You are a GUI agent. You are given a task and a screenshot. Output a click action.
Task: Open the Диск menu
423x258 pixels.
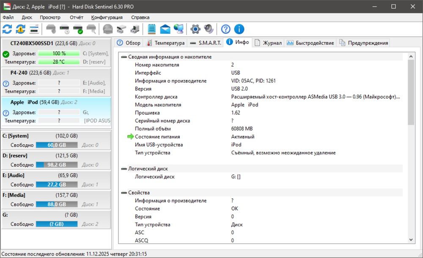click(27, 17)
